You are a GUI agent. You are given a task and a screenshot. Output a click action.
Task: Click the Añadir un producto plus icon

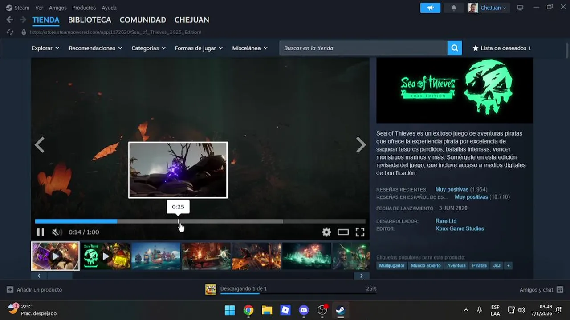[10, 290]
